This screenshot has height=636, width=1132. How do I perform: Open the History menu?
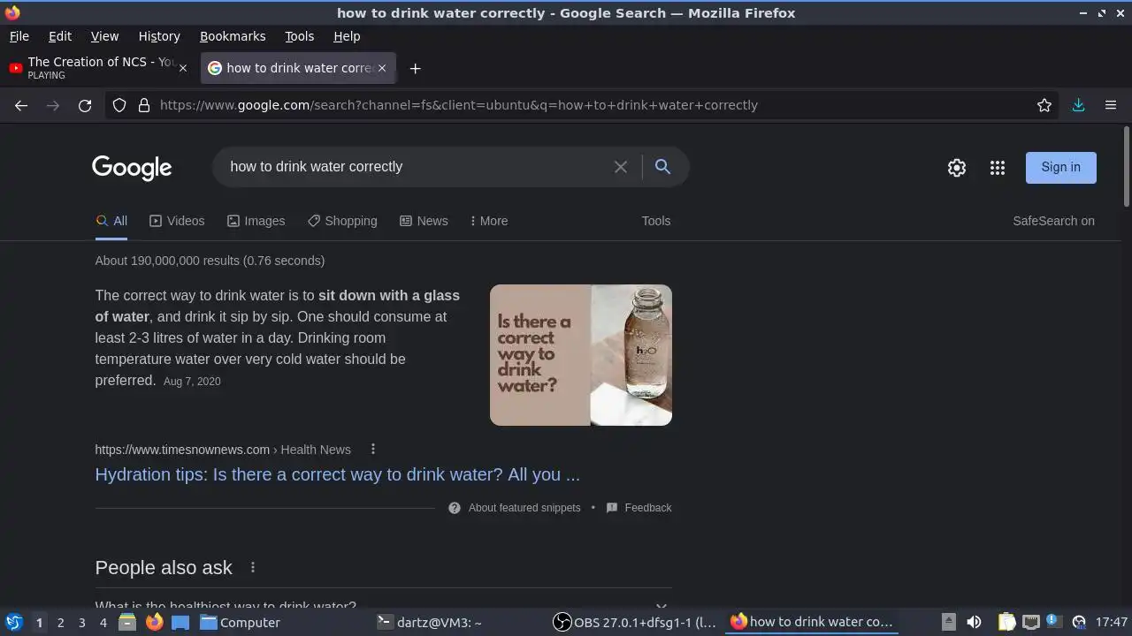point(159,36)
